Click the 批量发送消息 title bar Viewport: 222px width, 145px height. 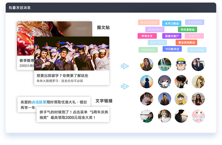click(111, 7)
